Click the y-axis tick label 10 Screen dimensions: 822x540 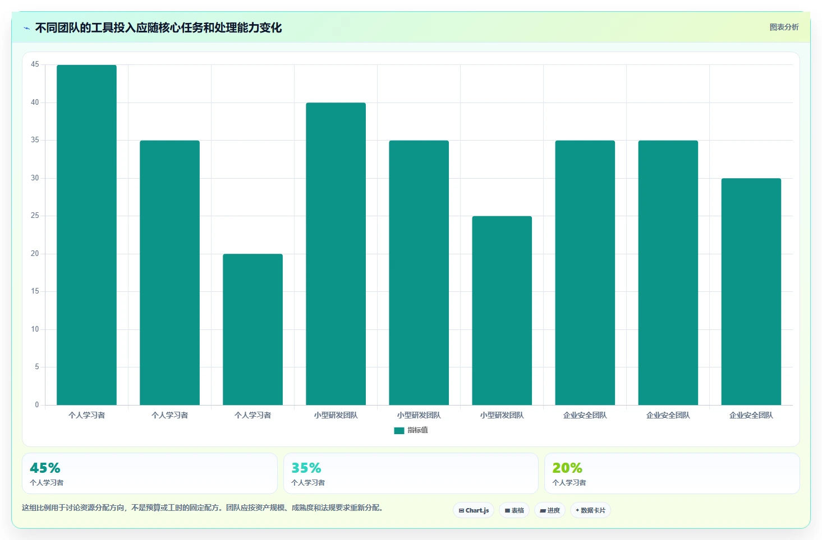click(35, 329)
